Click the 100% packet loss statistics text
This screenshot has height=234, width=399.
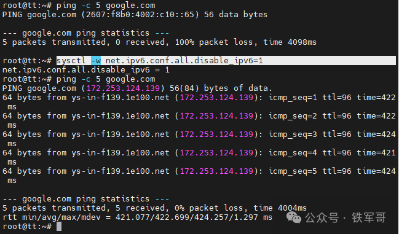(214, 42)
